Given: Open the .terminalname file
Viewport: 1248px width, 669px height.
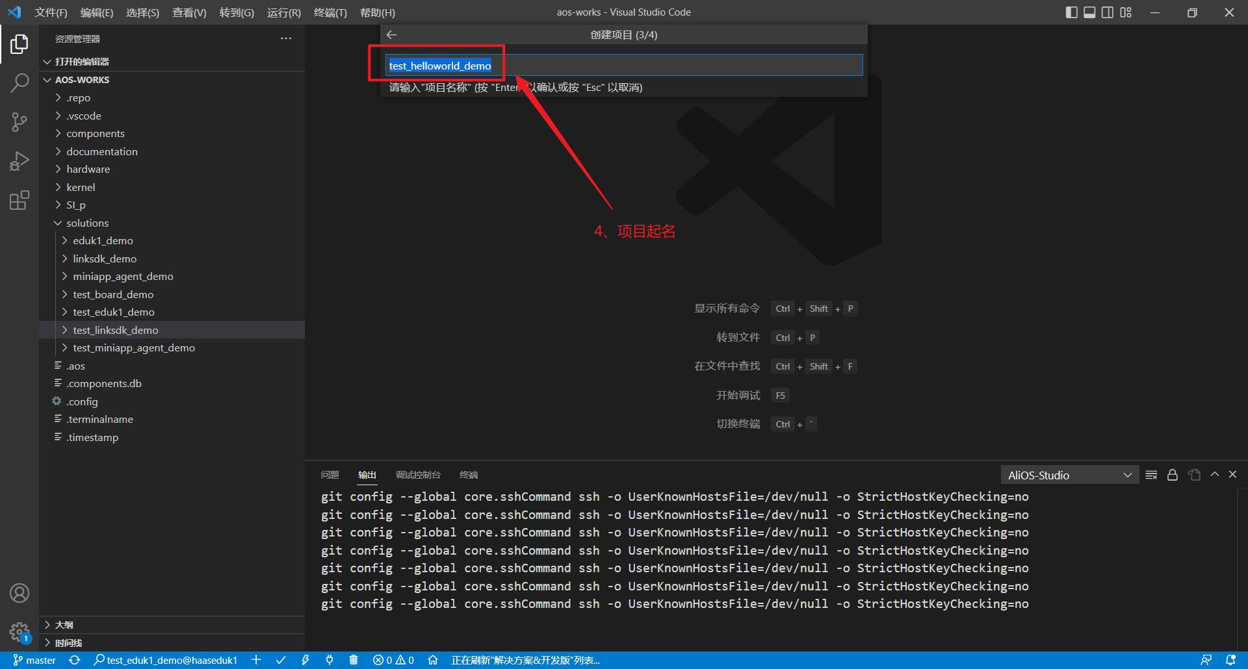Looking at the screenshot, I should pos(172,420).
